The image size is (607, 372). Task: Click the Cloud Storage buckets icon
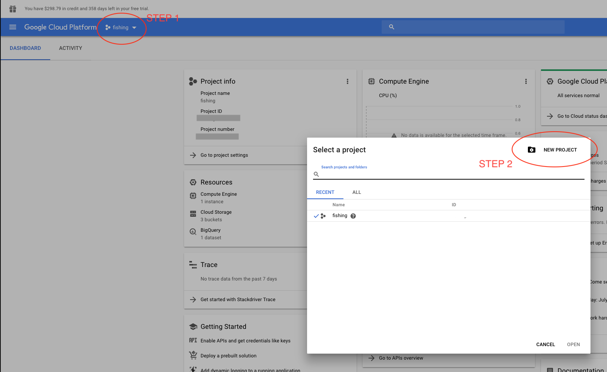(193, 214)
